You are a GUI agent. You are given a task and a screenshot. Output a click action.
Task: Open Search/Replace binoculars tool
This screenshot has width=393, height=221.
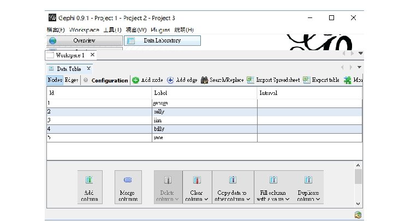click(204, 80)
